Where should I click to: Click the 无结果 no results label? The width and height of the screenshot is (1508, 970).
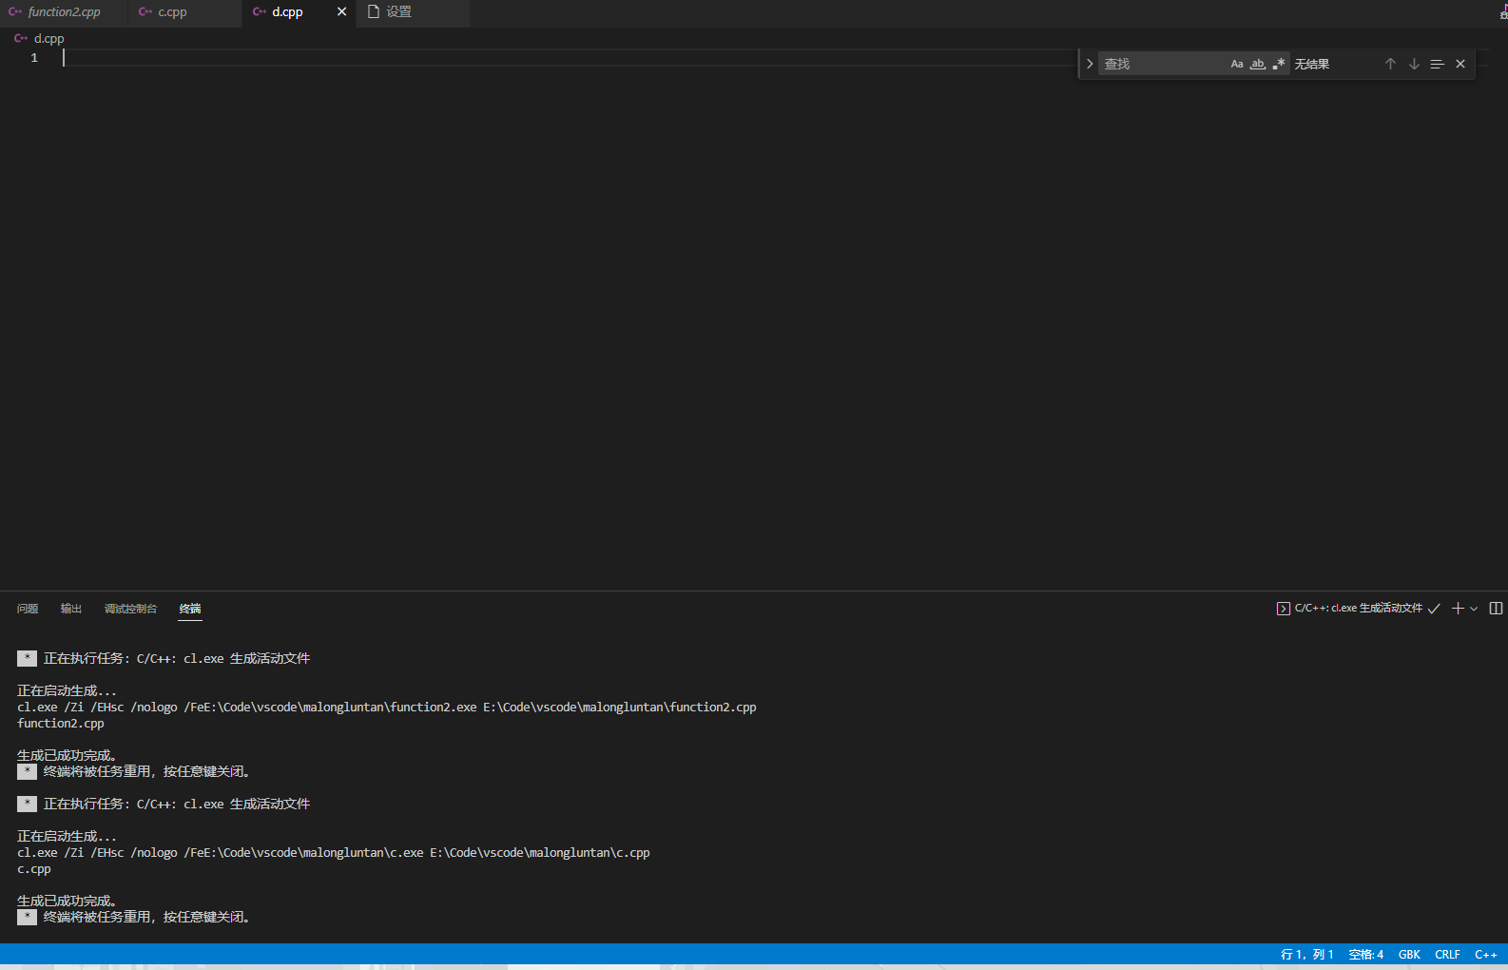click(x=1311, y=64)
